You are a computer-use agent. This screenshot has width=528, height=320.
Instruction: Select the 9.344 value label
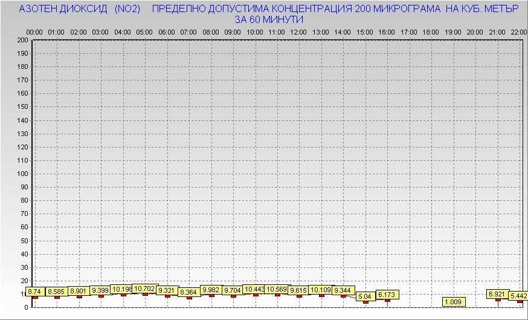(343, 290)
